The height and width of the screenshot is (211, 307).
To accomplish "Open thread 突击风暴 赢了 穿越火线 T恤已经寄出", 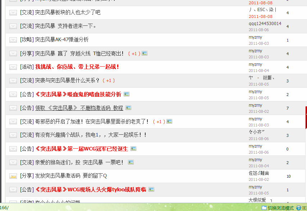I will pyautogui.click(x=79, y=53).
